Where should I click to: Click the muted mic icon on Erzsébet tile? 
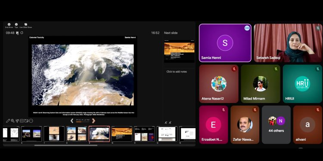[x=224, y=110]
